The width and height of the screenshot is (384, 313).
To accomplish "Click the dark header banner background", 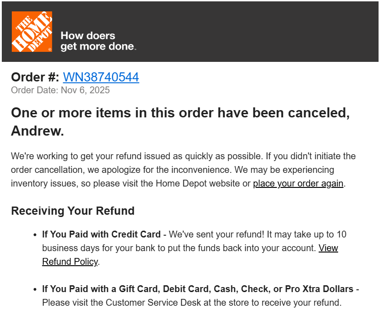I will coord(254,32).
